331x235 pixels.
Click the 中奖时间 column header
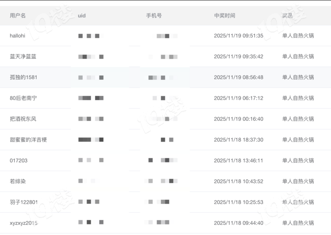(x=224, y=16)
